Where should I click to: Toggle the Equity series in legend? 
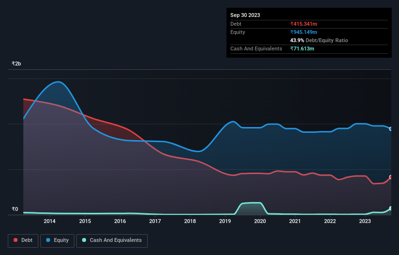[x=58, y=240]
